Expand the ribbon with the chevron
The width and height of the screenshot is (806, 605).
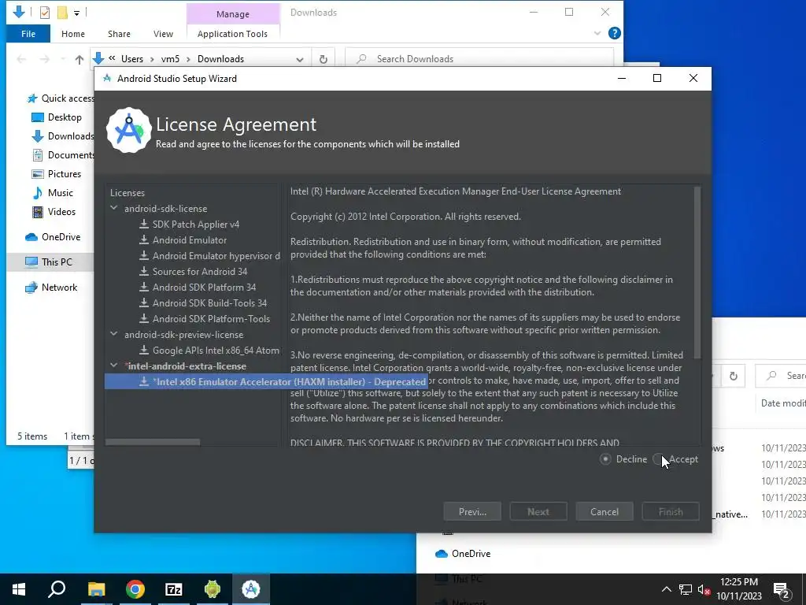tap(597, 33)
